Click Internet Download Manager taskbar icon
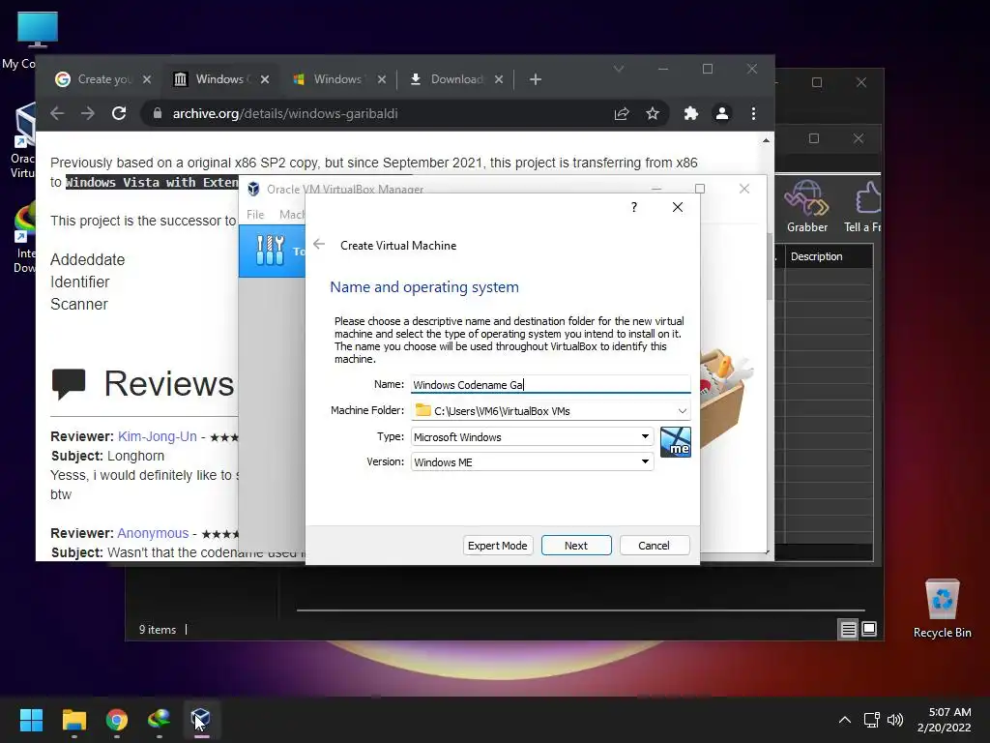The image size is (990, 743). [159, 720]
